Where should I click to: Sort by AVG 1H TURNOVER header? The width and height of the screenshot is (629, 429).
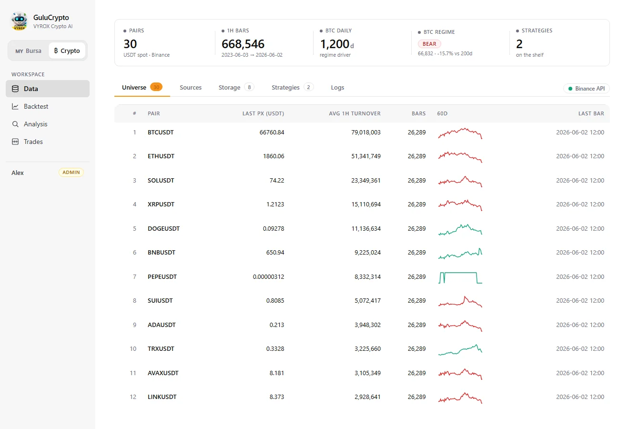[x=355, y=113]
